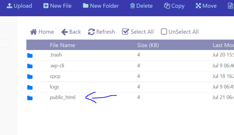The height and width of the screenshot is (135, 234).
Task: Click UnSelect All checkbox
Action: 164,32
